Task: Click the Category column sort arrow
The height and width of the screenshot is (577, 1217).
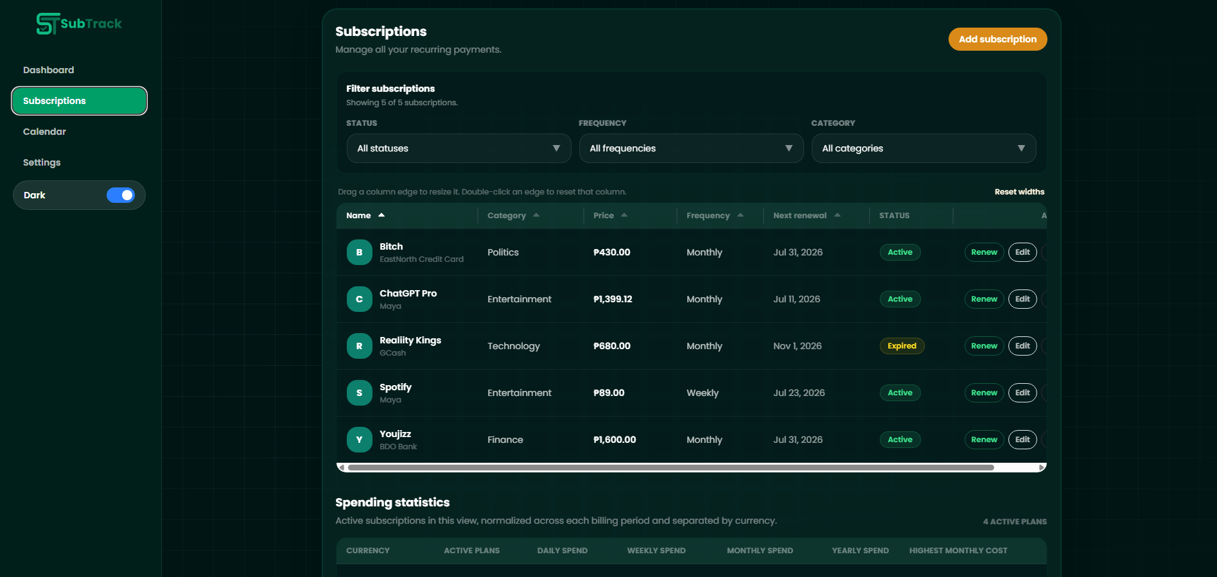Action: click(x=536, y=215)
